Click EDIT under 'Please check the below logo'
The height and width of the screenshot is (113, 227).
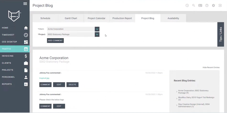coord(59,106)
